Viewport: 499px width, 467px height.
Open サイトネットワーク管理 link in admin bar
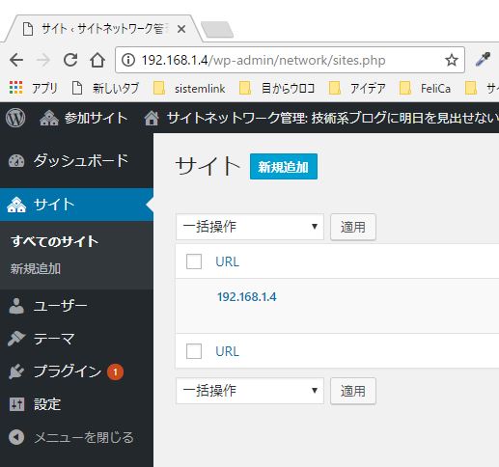coord(320,118)
